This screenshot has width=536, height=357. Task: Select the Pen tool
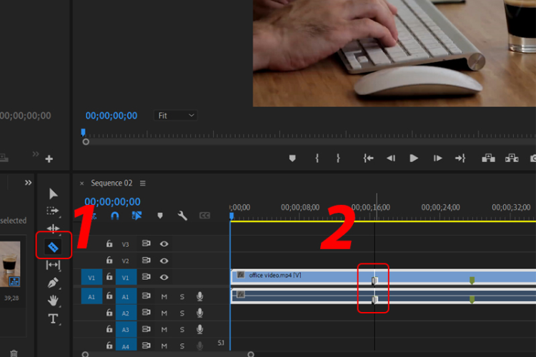(x=53, y=283)
